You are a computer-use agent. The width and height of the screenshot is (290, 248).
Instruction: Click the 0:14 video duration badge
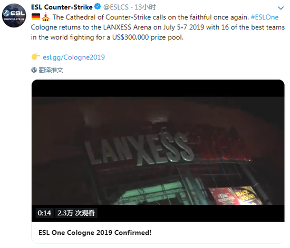(44, 213)
